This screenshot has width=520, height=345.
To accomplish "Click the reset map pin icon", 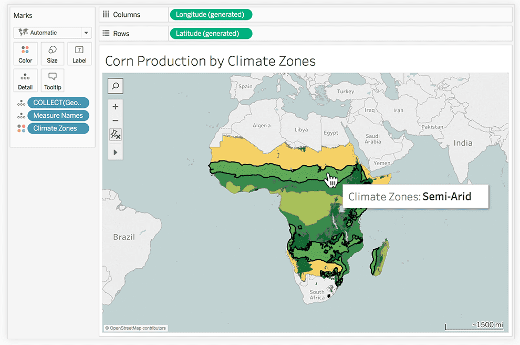I will tap(116, 135).
